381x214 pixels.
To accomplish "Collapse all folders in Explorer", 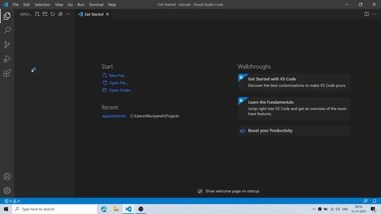I will [61, 14].
